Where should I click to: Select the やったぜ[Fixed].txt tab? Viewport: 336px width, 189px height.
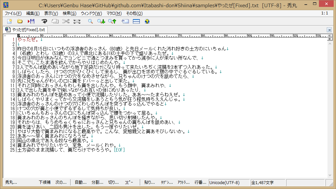(25, 30)
